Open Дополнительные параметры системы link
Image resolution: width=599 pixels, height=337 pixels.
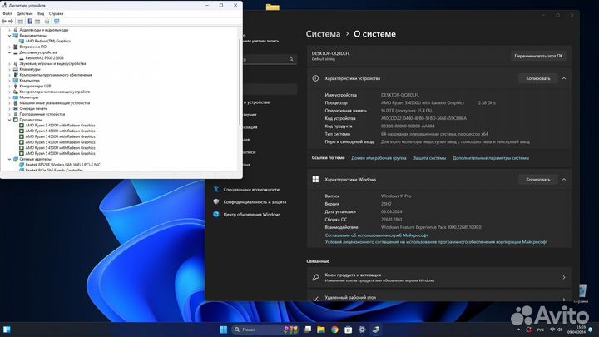[491, 158]
